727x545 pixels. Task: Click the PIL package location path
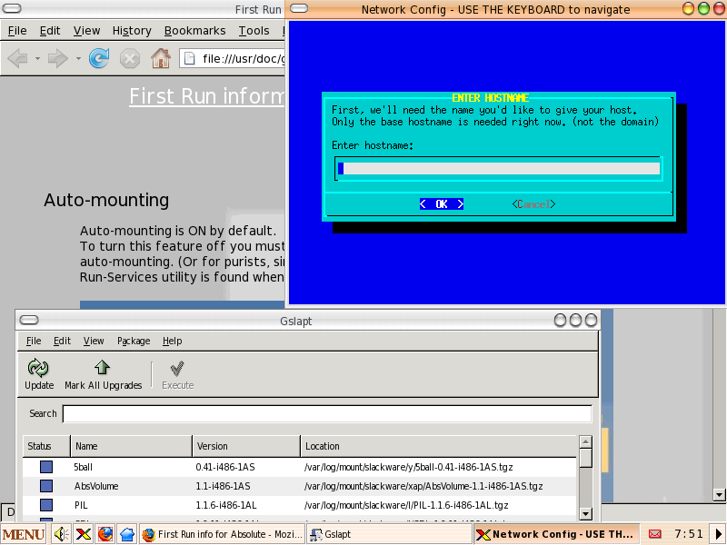(x=406, y=505)
